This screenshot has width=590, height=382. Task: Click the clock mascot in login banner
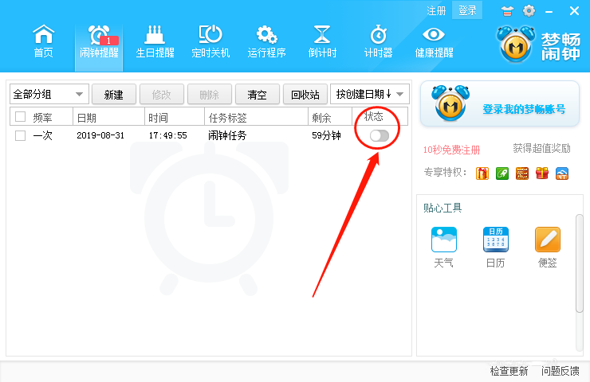[x=450, y=103]
